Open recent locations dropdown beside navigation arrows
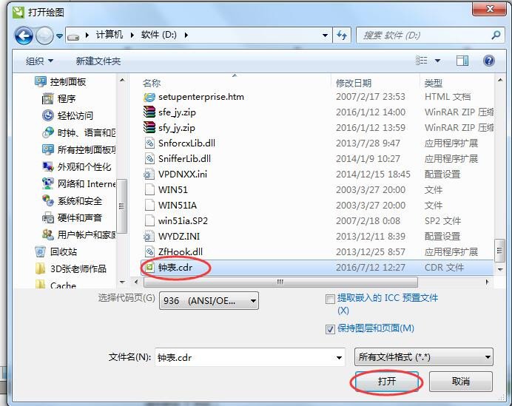512x406 pixels. click(59, 35)
